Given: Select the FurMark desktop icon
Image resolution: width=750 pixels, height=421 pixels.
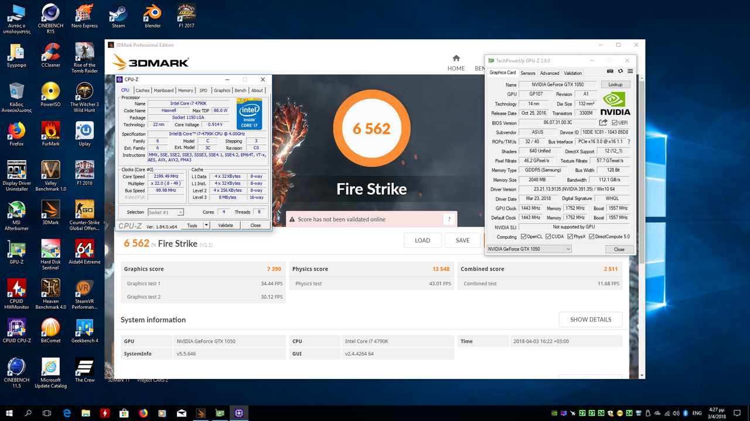Looking at the screenshot, I should pos(50,134).
